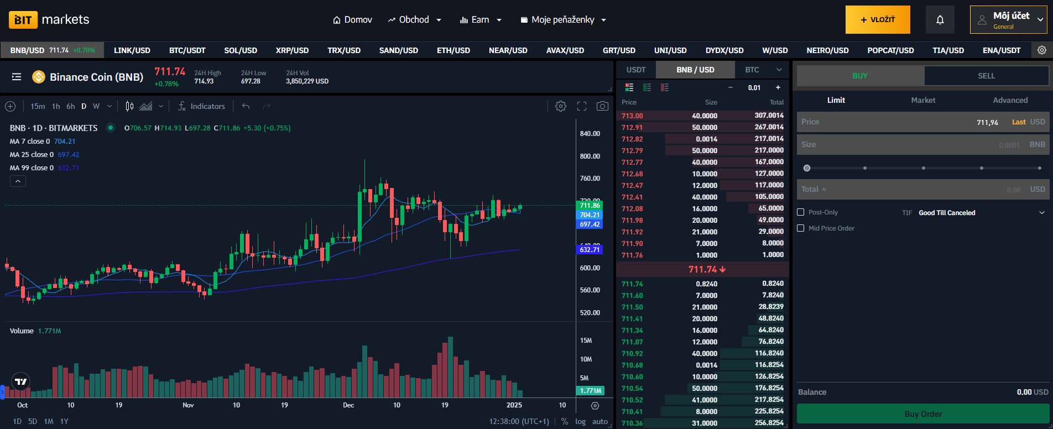
Task: Switch to the Market order tab
Action: pos(923,100)
